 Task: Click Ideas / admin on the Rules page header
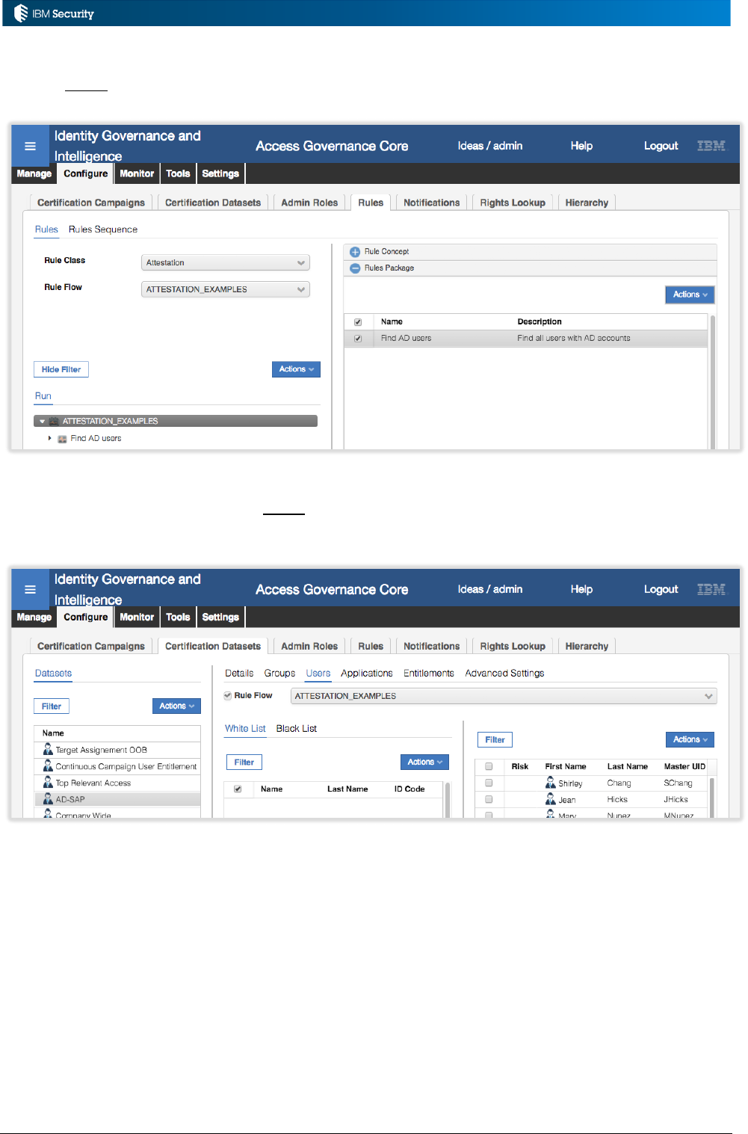[490, 146]
